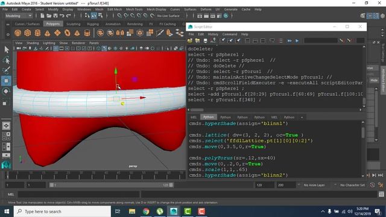386x217 pixels.
Task: Click the Windows Start button
Action: coord(7,212)
